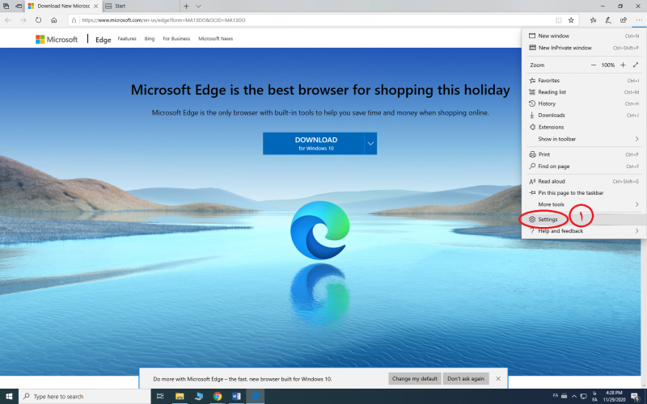647x404 pixels.
Task: Click the Share page toolbar icon
Action: click(x=622, y=19)
